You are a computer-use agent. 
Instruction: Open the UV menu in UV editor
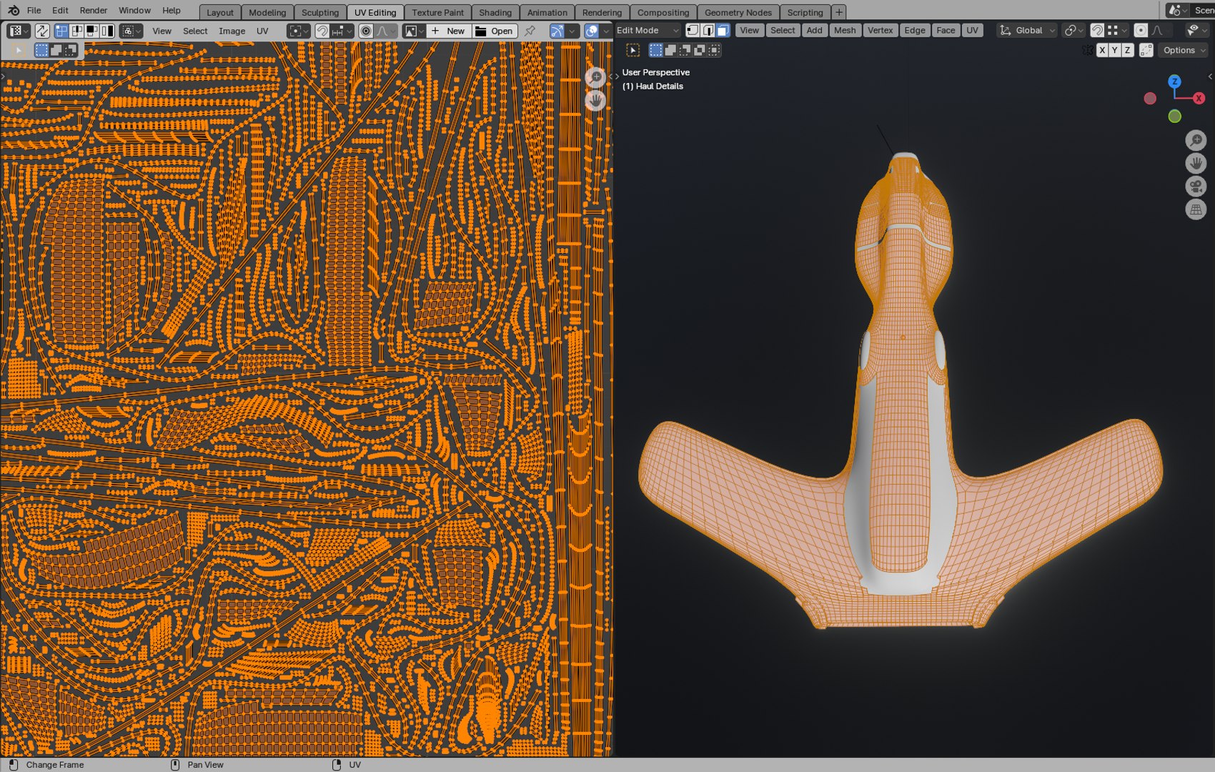[262, 31]
